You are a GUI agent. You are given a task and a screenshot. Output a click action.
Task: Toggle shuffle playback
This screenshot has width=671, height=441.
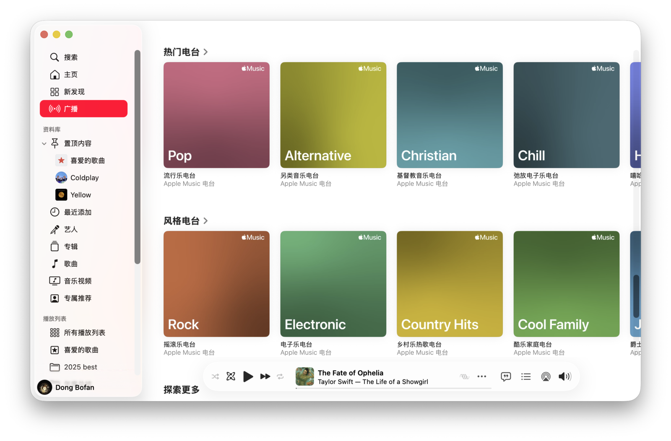pyautogui.click(x=215, y=376)
